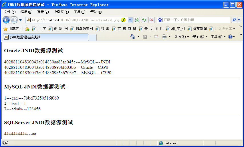The image size is (244, 147).
Task: Minimize the Internet Explorer window
Action: [226, 5]
